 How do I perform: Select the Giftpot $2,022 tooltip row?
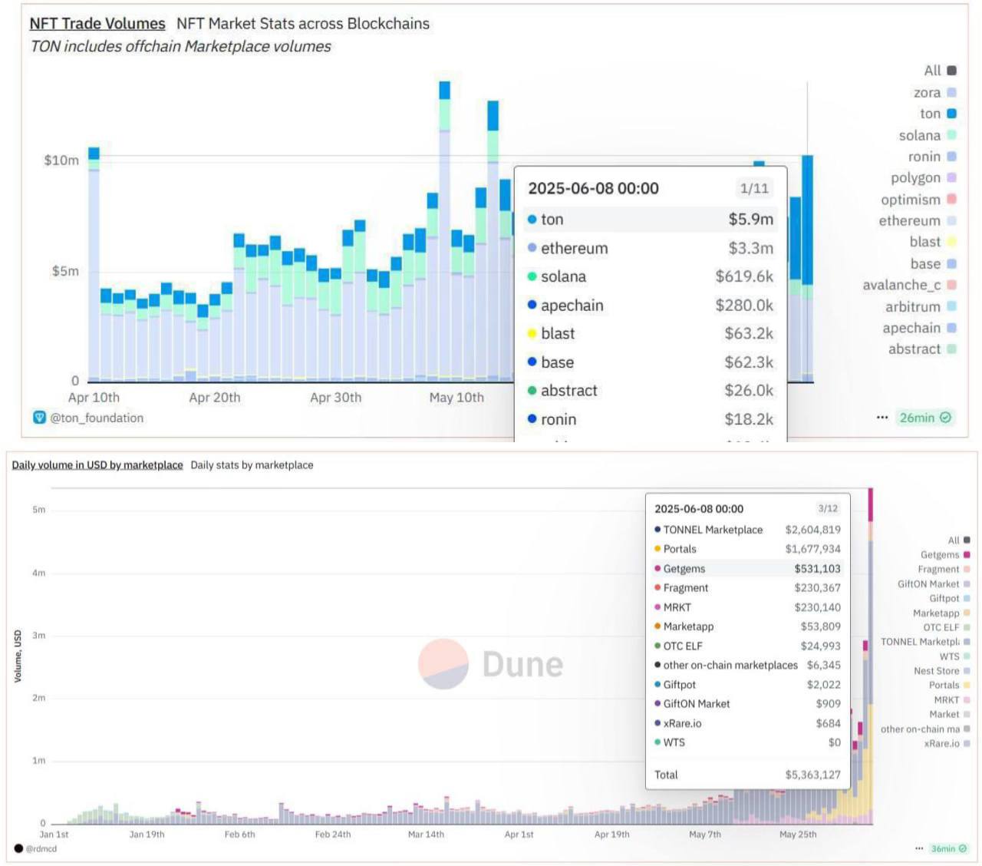coord(747,685)
